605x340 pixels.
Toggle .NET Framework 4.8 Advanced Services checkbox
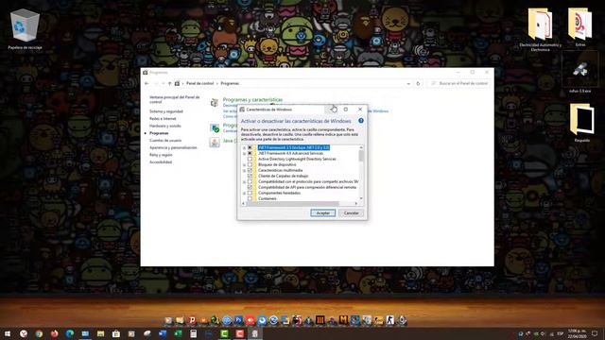pyautogui.click(x=250, y=153)
